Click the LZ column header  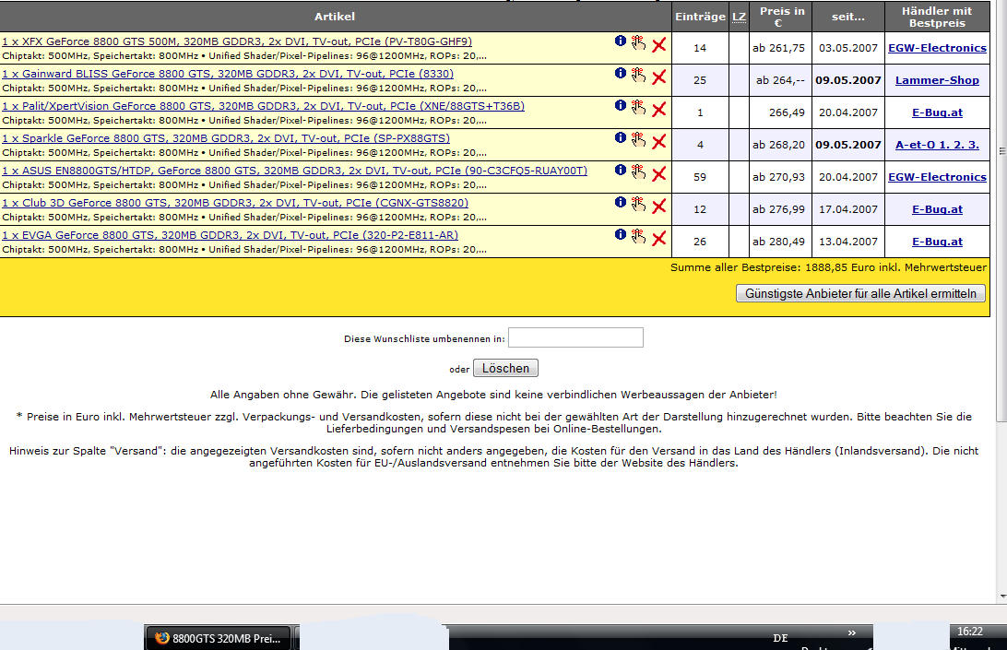point(739,17)
